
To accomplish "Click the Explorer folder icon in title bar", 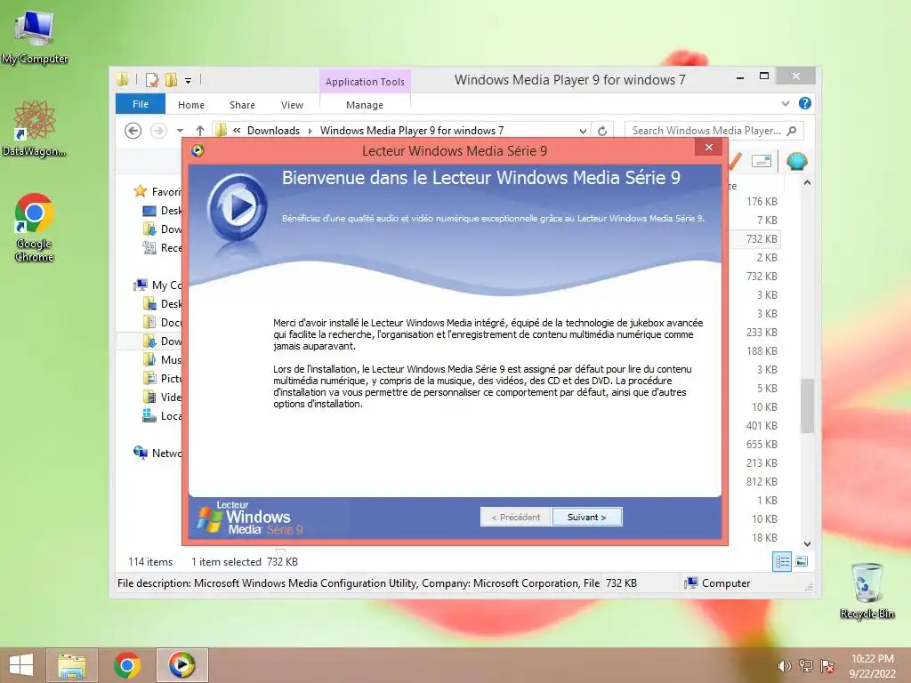I will pos(123,79).
